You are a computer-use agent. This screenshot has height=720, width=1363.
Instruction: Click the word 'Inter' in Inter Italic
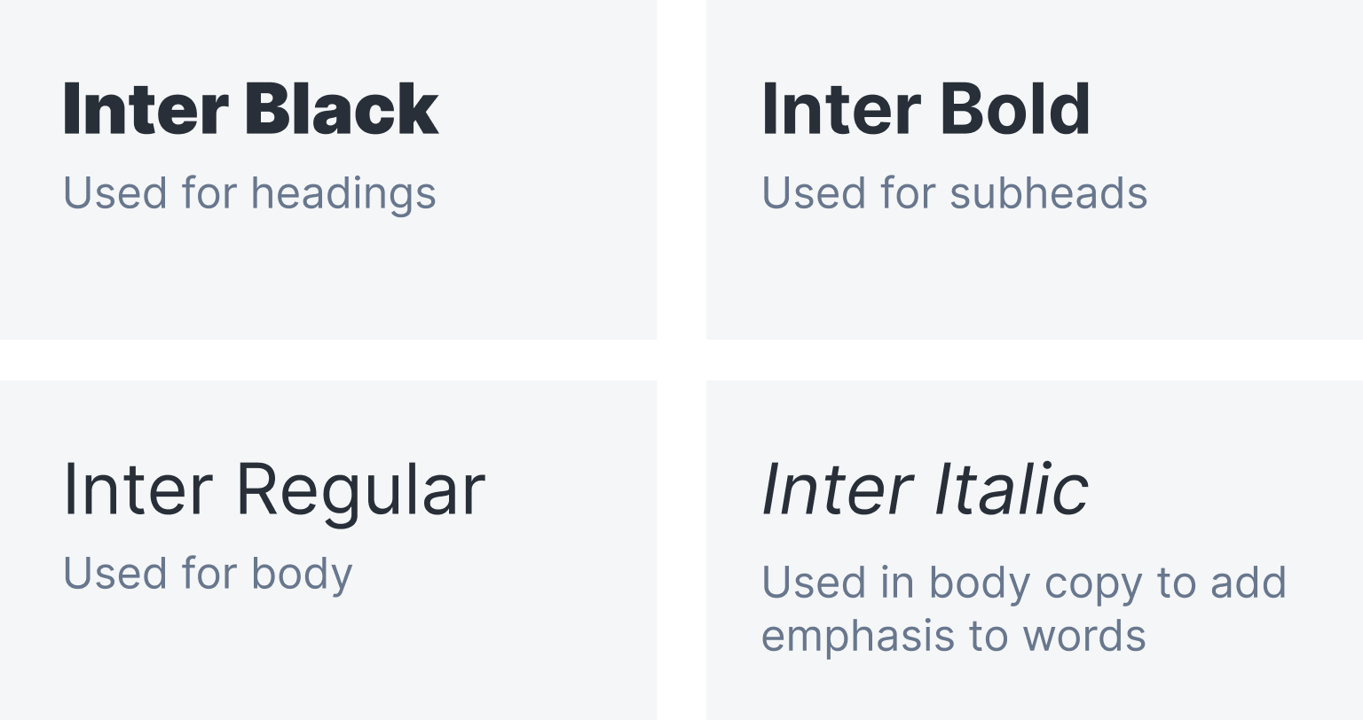click(838, 489)
